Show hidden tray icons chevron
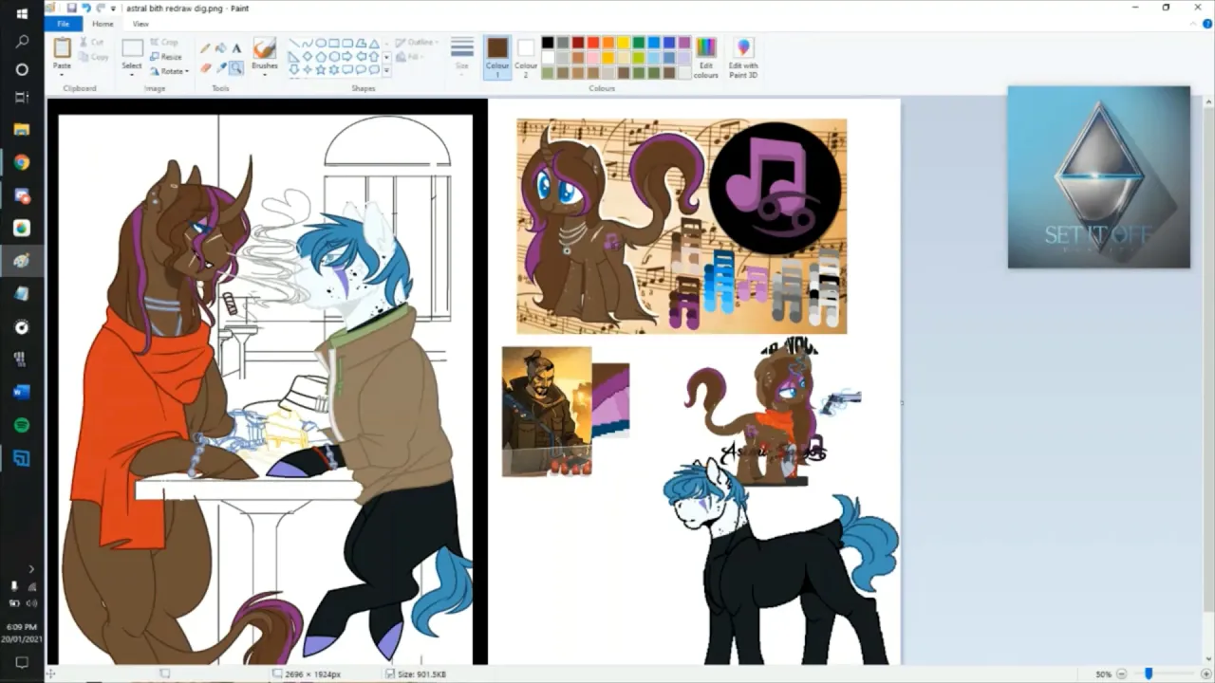1215x683 pixels. 29,569
